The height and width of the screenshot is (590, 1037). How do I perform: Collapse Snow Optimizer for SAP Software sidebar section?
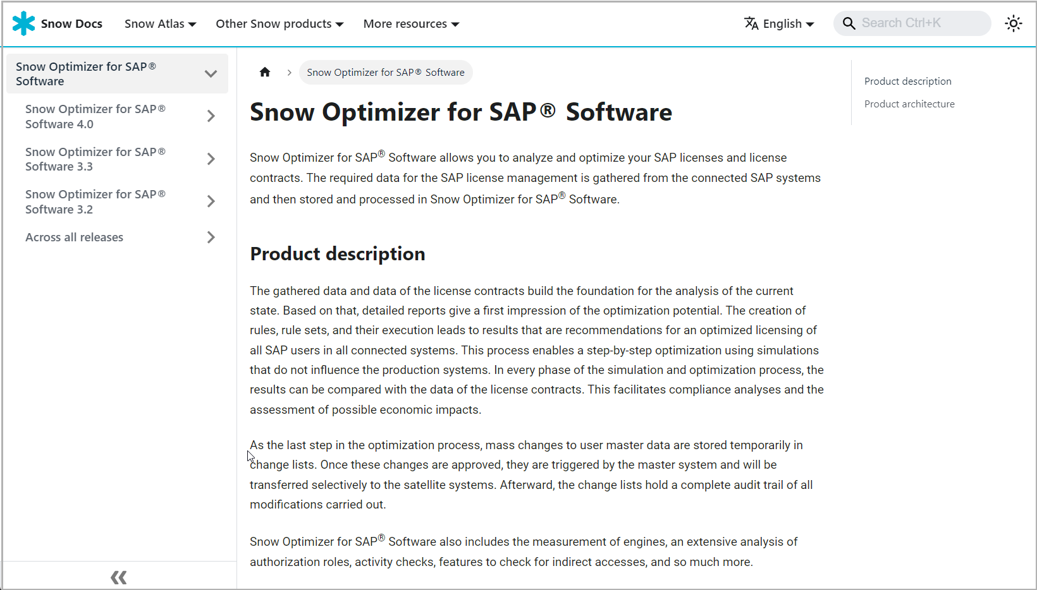[211, 74]
